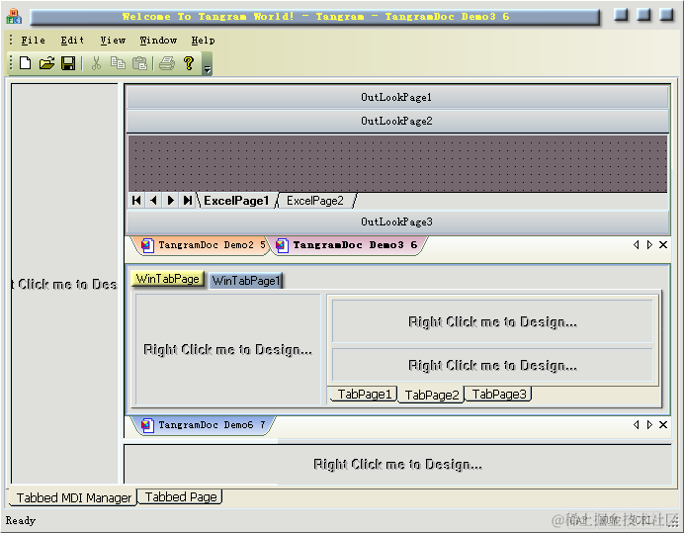Click the TangramDoc Demo6 7 tab document icon
The image size is (684, 533).
click(x=147, y=425)
